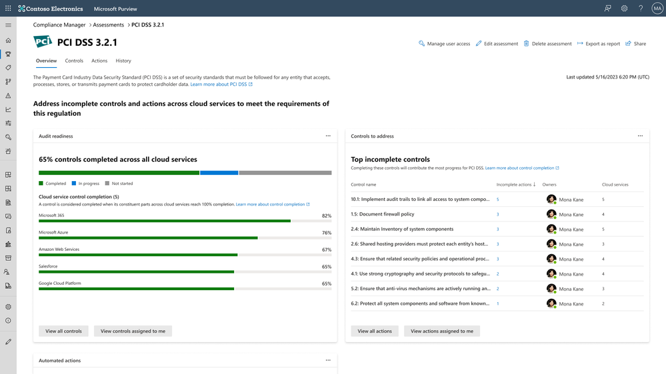The image size is (666, 374).
Task: Click Edit assessment
Action: click(x=497, y=43)
